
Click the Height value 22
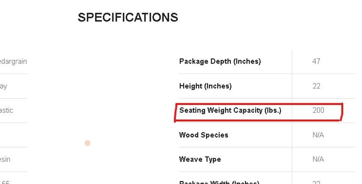[316, 86]
